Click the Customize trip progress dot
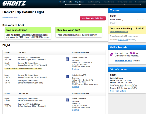 [x=94, y=5]
